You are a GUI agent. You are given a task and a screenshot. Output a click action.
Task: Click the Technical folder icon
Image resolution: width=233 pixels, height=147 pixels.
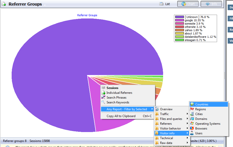[x=157, y=138]
